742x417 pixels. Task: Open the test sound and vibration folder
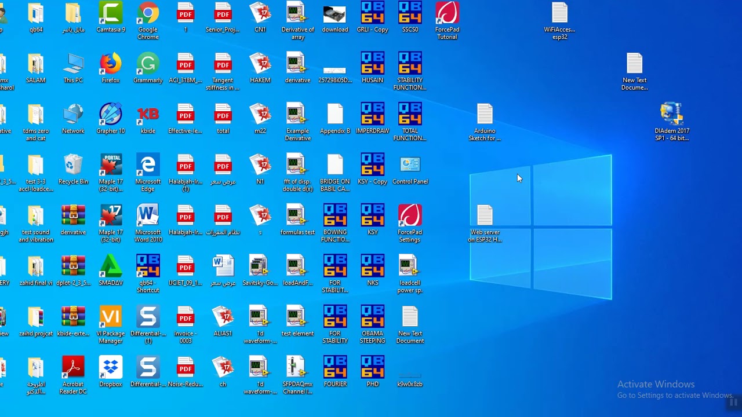click(x=36, y=224)
